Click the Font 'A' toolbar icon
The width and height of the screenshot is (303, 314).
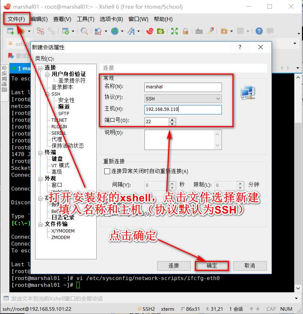pos(131,31)
